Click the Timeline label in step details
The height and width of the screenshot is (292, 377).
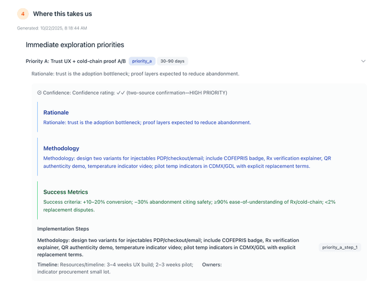(x=48, y=265)
